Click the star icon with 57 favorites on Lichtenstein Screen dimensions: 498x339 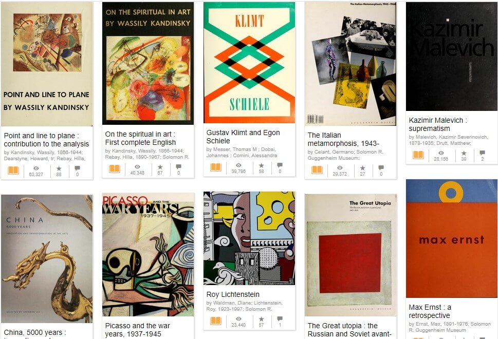point(262,318)
